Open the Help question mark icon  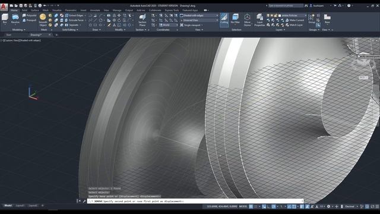349,5
